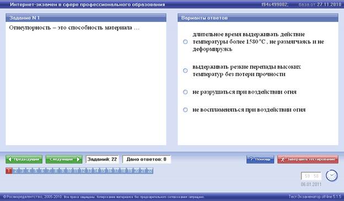The height and width of the screenshot is (201, 344).
Task: Click the 'Задание N 1' panel header
Action: [86, 18]
